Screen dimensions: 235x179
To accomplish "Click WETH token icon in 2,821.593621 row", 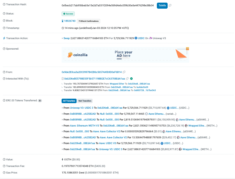I will 186,126.
